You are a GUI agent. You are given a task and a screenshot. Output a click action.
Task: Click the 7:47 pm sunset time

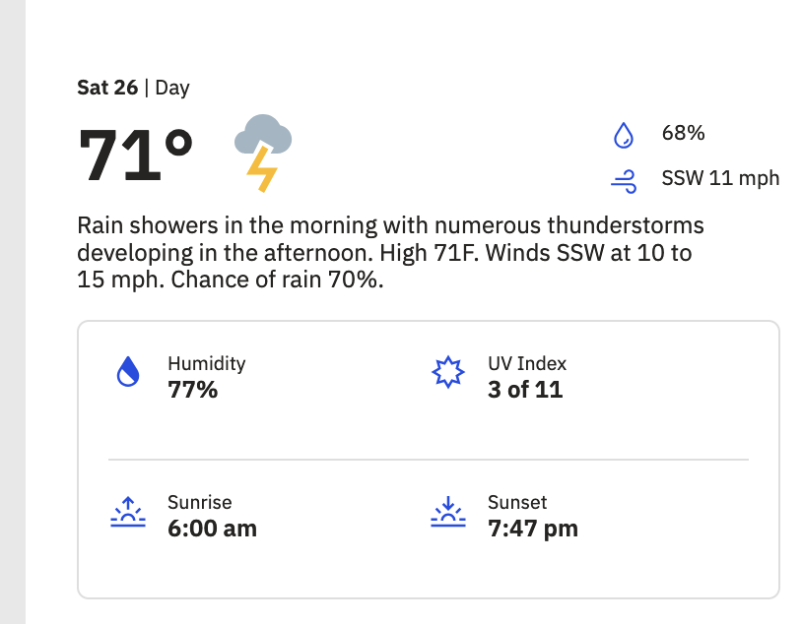click(x=533, y=529)
